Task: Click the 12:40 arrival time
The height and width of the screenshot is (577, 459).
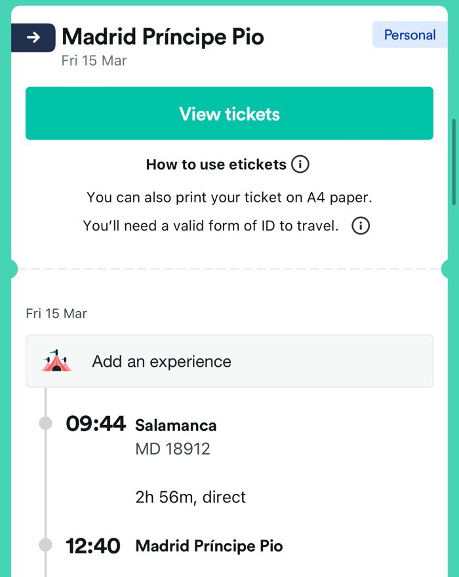Action: (93, 546)
